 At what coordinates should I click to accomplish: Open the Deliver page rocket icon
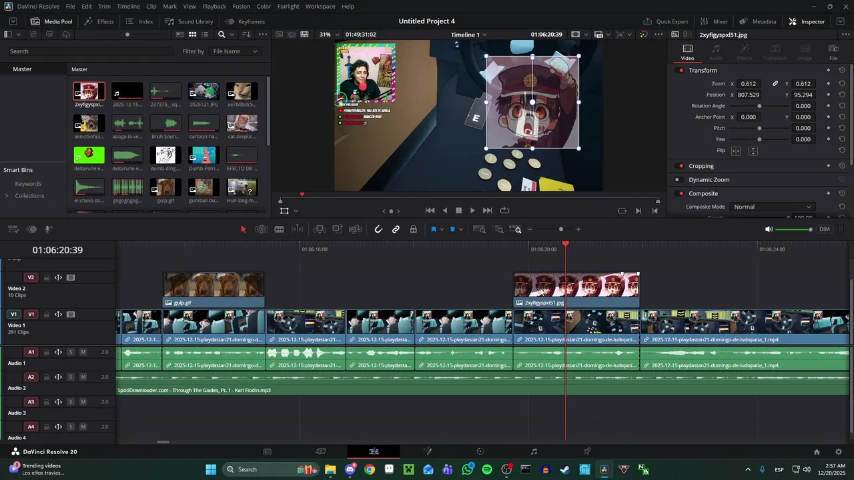(x=587, y=451)
